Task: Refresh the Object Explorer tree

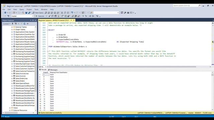Action: (24, 24)
